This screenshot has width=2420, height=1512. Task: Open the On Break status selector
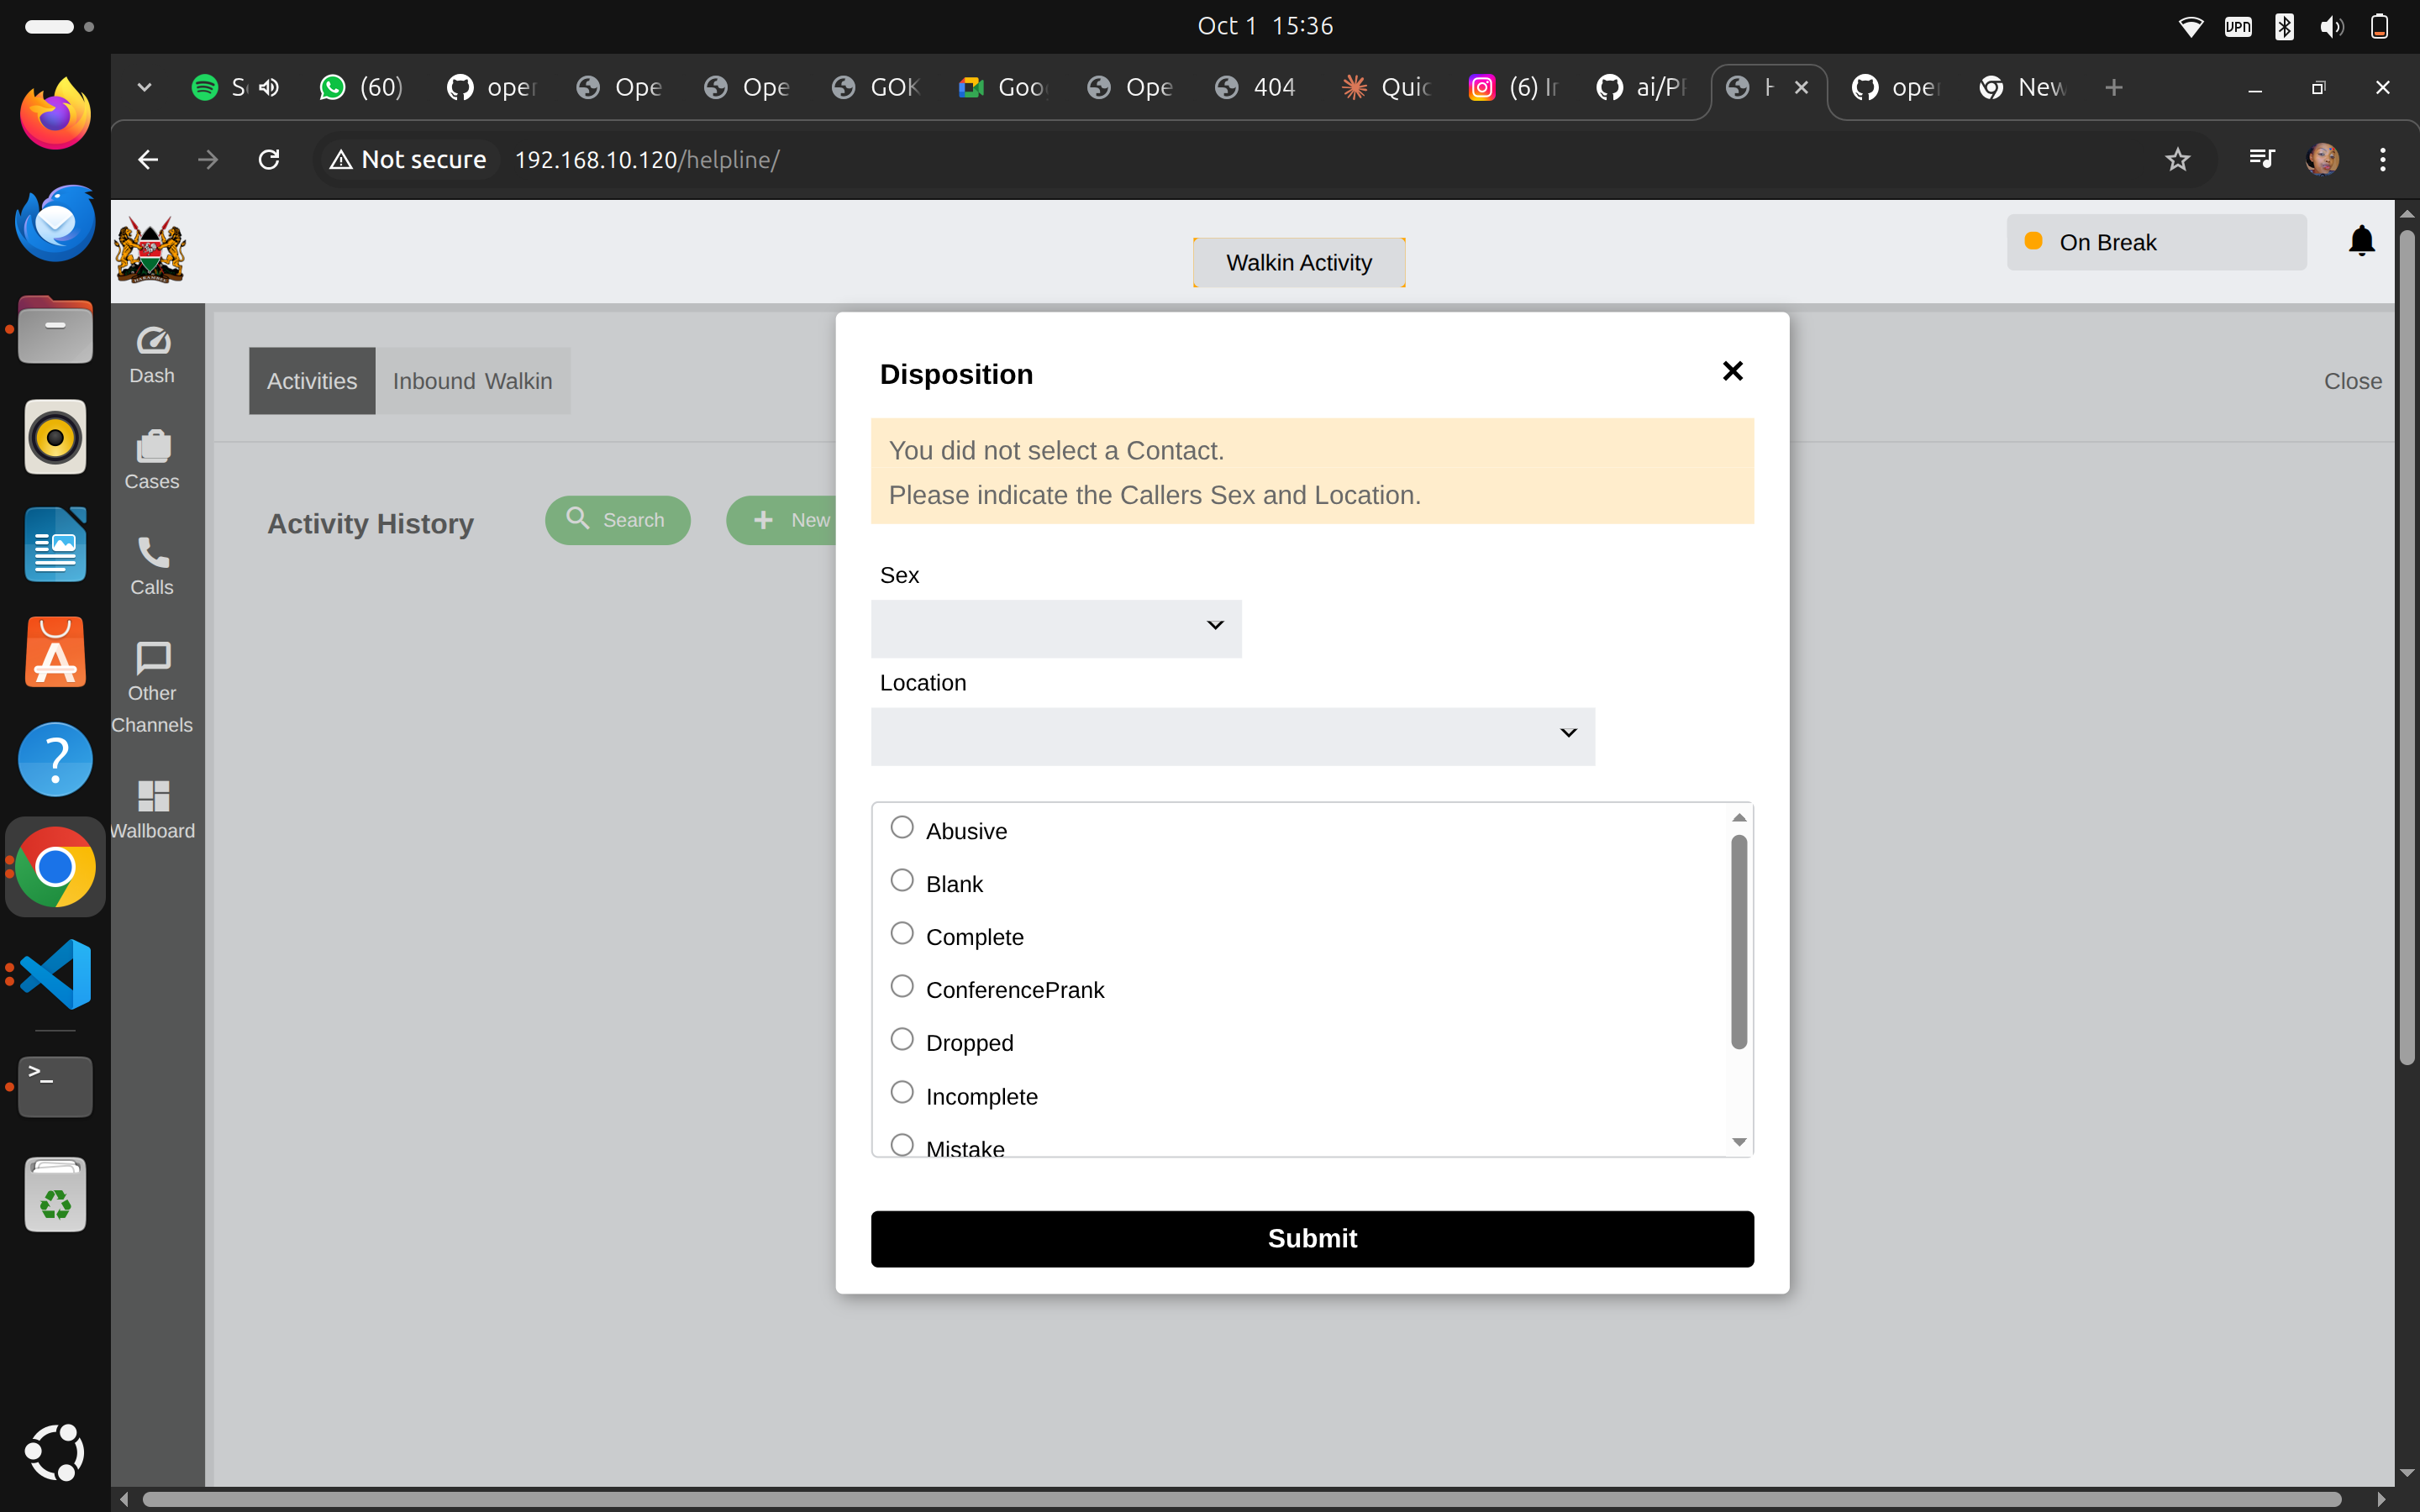pyautogui.click(x=2156, y=242)
